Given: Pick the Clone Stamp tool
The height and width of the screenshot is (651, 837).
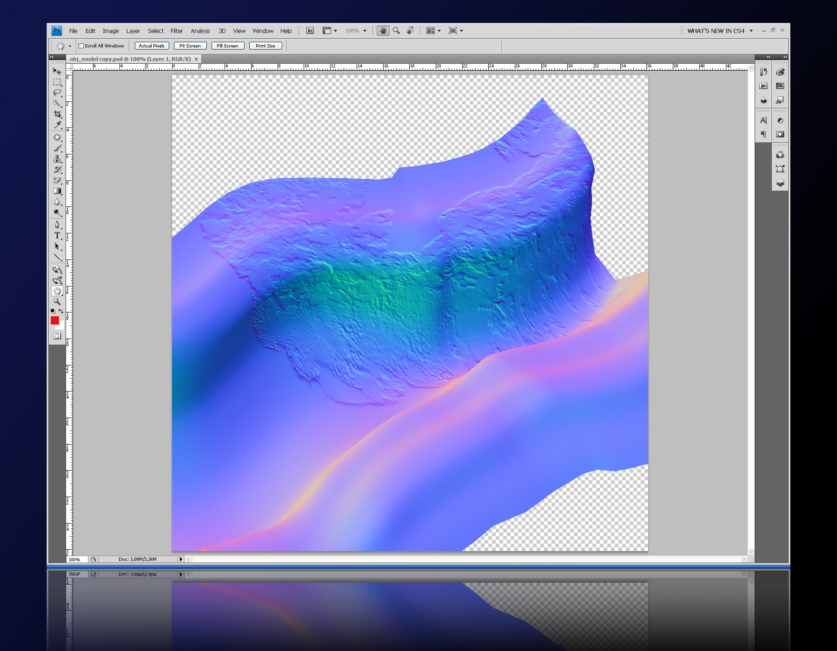Looking at the screenshot, I should tap(57, 159).
